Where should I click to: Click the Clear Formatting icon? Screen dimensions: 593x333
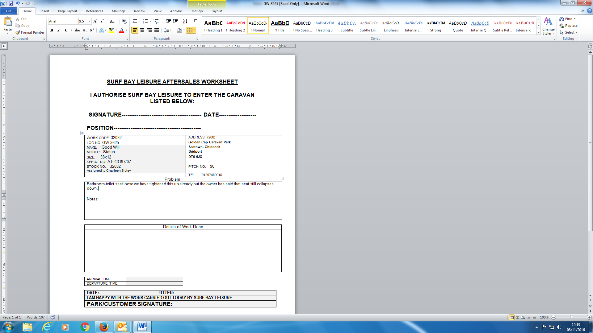point(124,21)
